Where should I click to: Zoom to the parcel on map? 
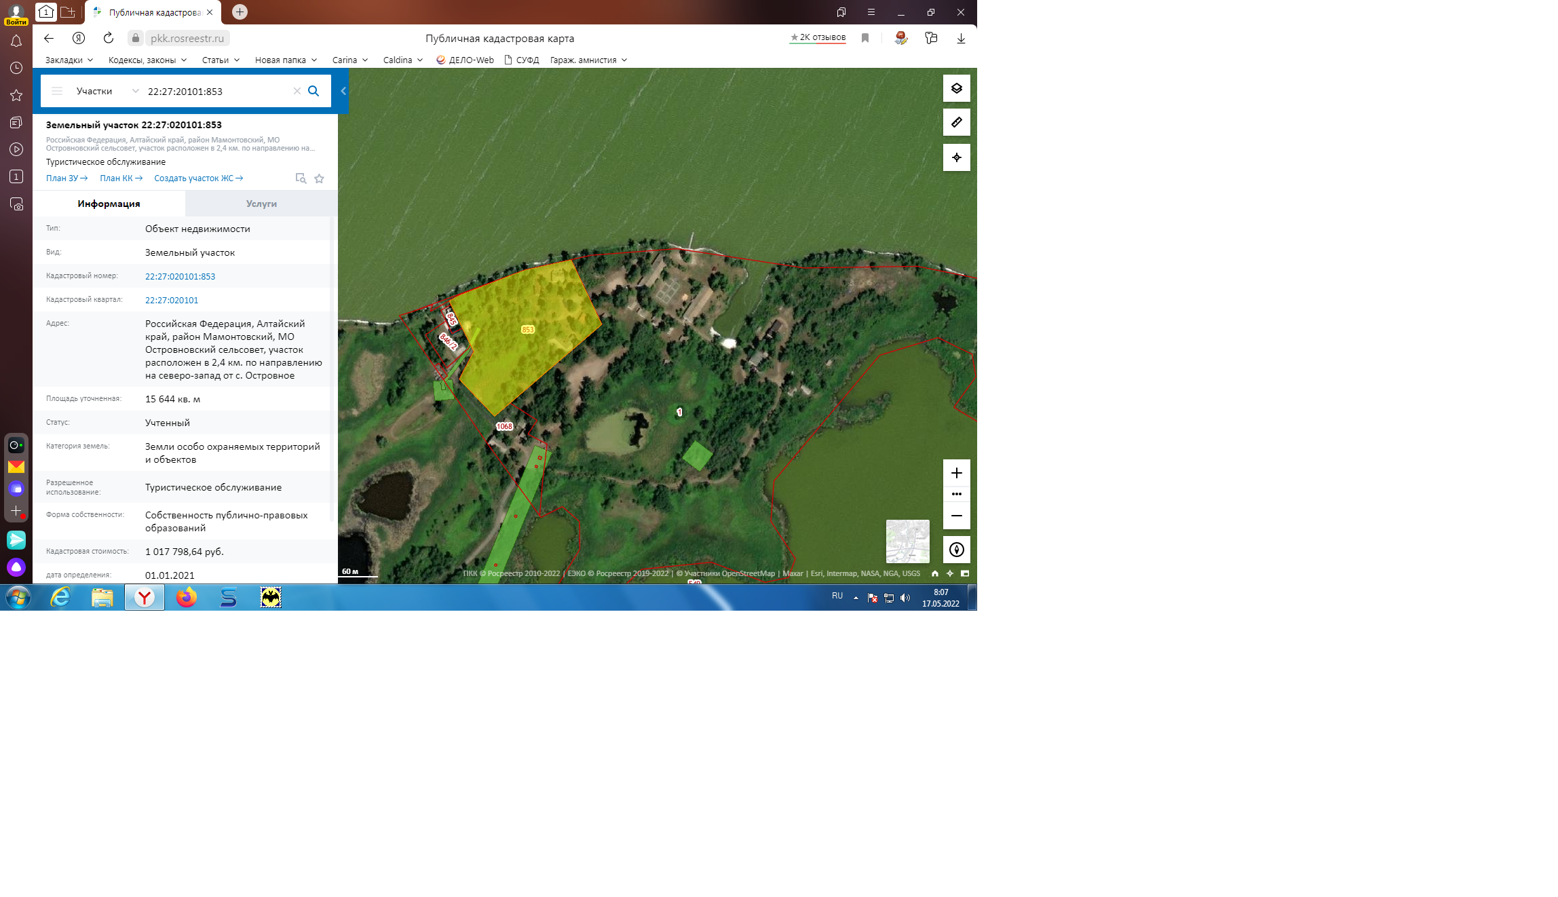click(301, 178)
